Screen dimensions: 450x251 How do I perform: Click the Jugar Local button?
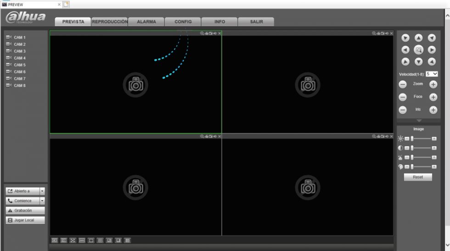(25, 220)
